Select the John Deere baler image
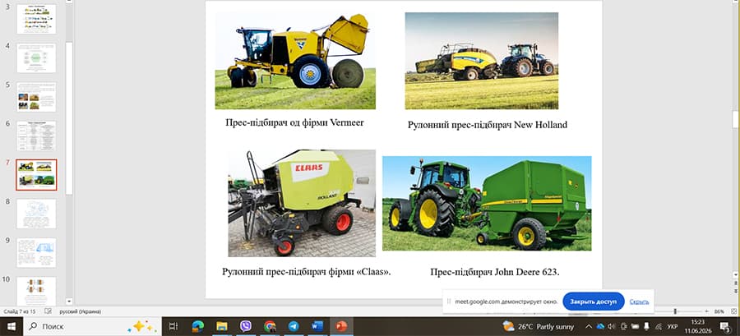The width and height of the screenshot is (740, 336). pos(487,203)
